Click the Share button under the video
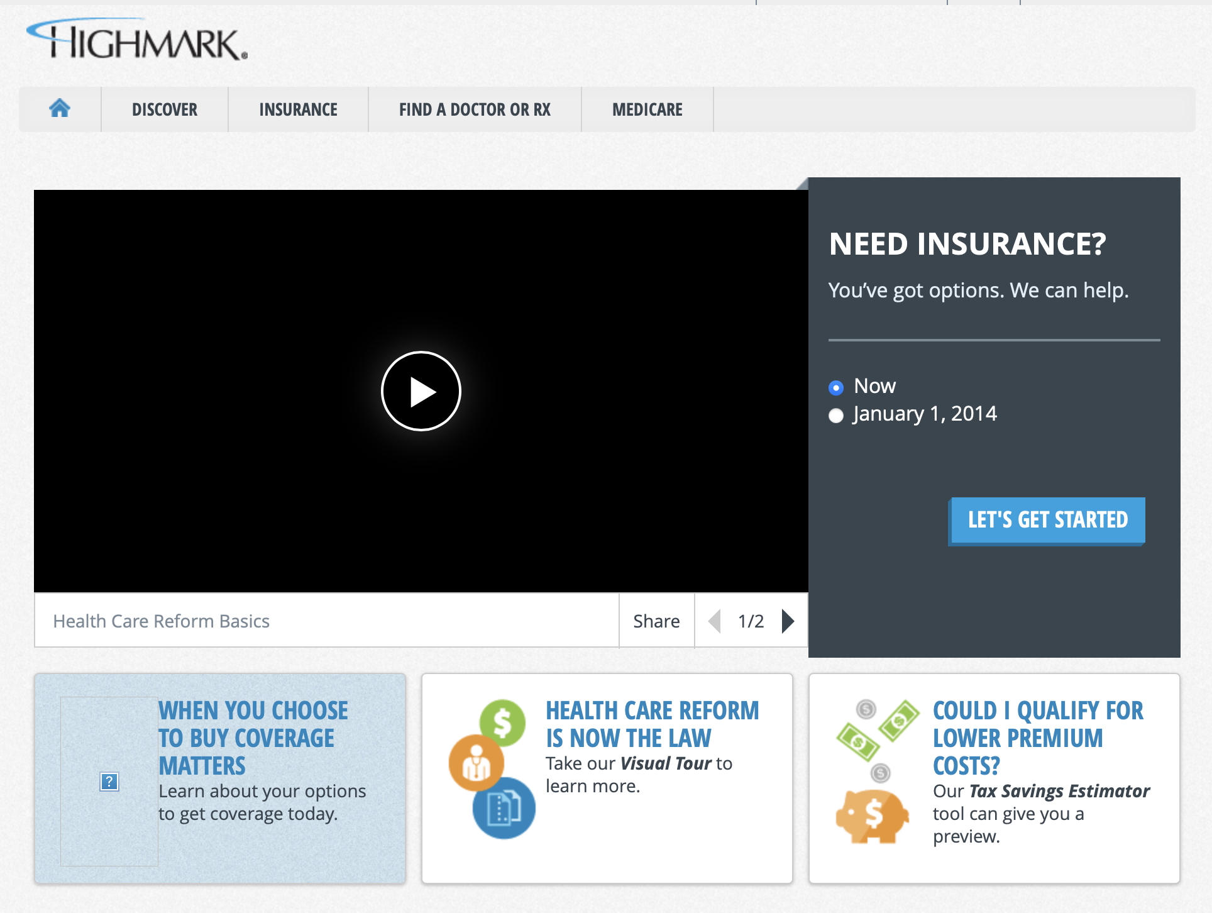The image size is (1212, 913). (656, 621)
